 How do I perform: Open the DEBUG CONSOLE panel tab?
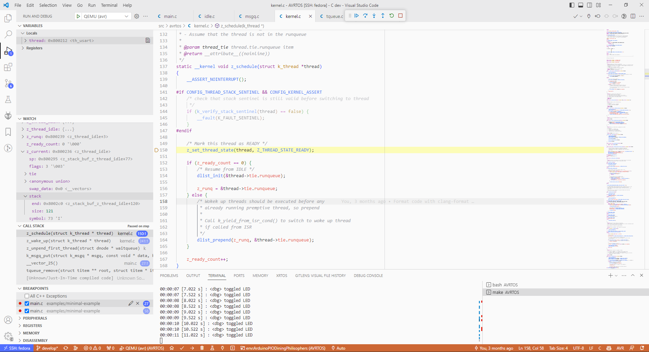click(x=368, y=276)
